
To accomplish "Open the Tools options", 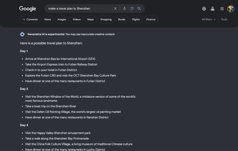I will (224, 19).
